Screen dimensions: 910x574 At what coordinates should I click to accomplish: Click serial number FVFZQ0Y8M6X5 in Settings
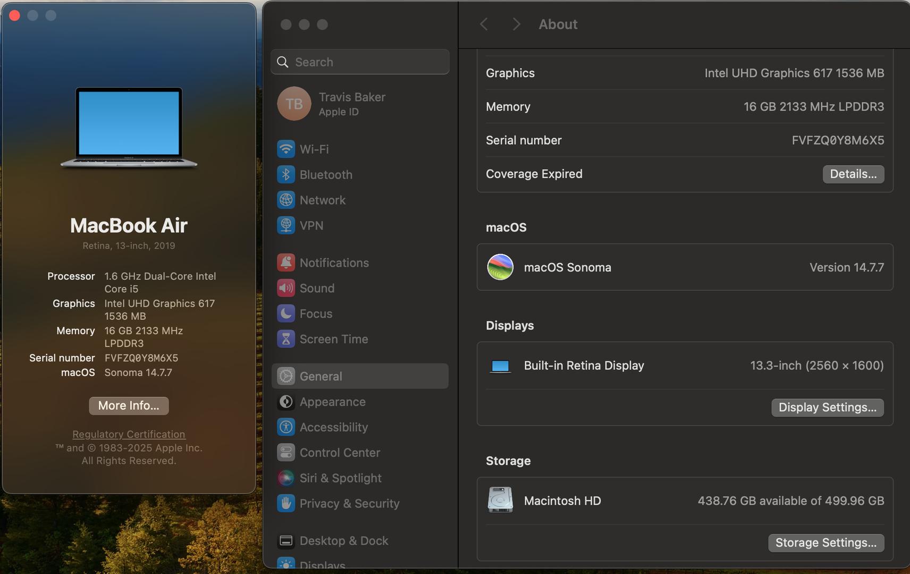click(838, 140)
